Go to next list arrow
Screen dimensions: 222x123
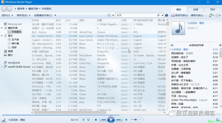click(220, 45)
